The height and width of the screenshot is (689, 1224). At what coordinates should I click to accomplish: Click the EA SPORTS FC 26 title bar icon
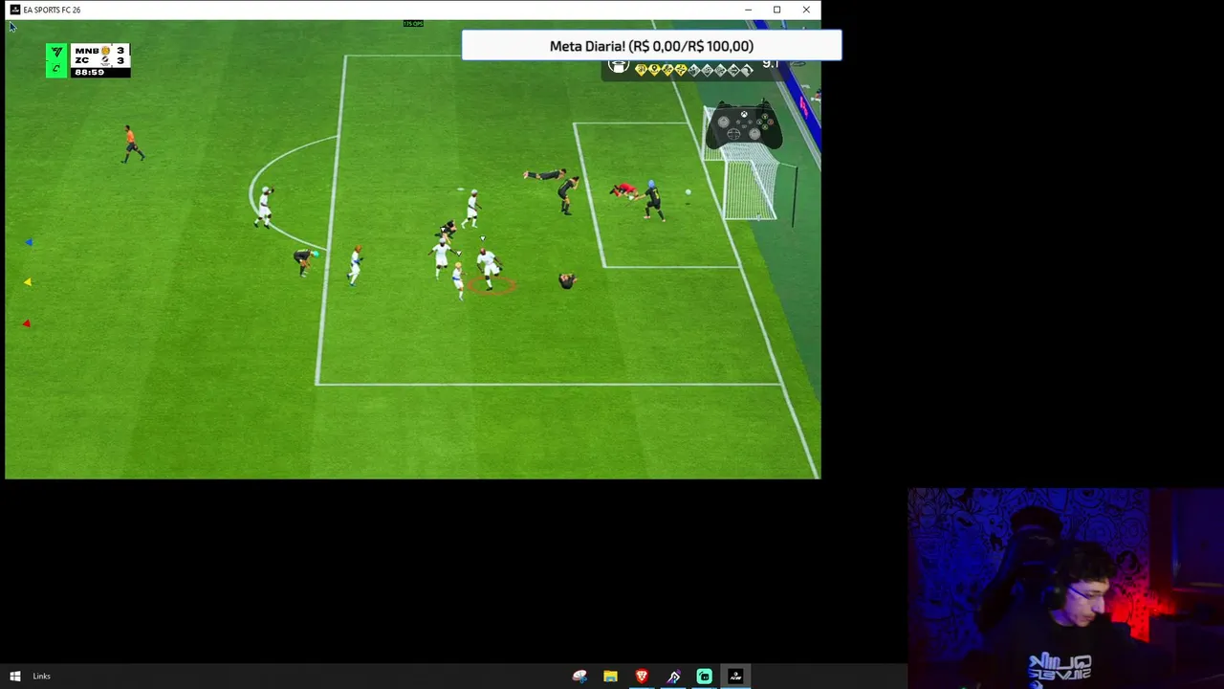click(x=14, y=10)
